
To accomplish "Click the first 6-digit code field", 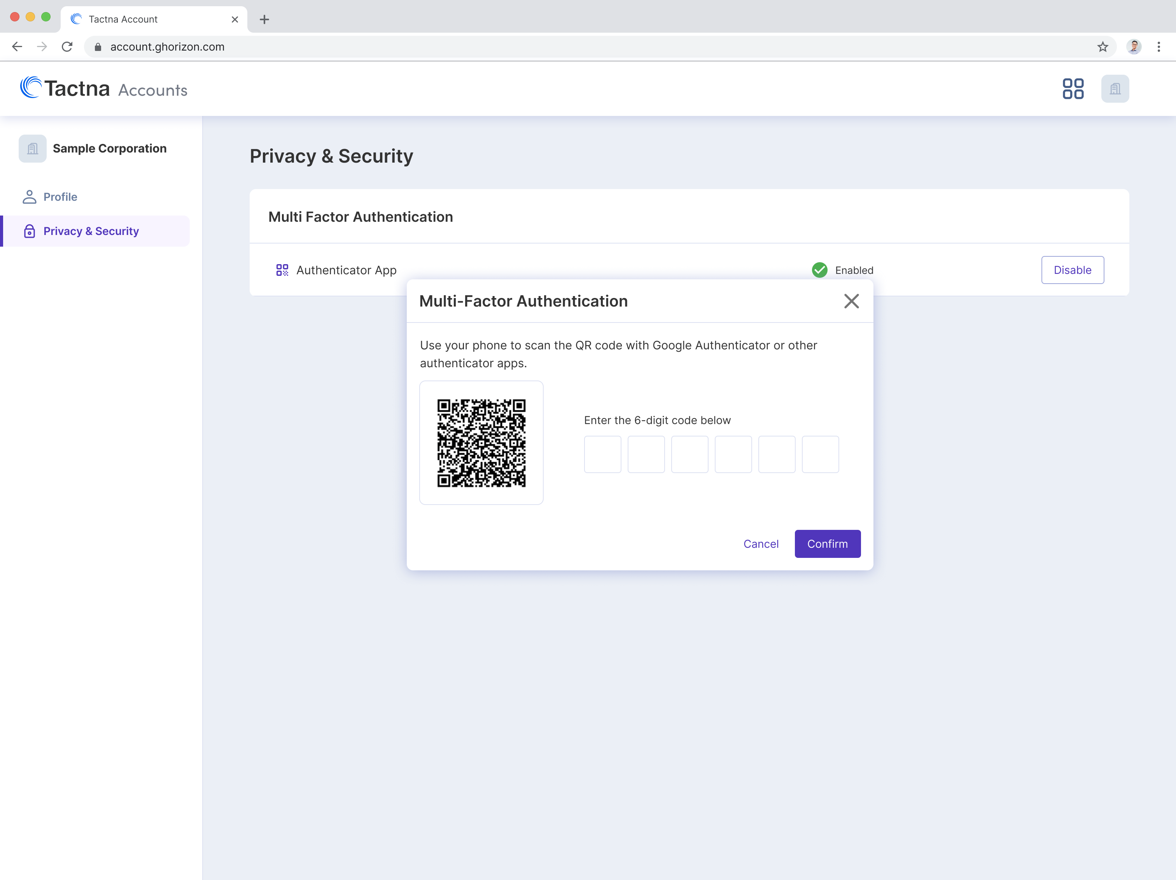I will click(602, 454).
